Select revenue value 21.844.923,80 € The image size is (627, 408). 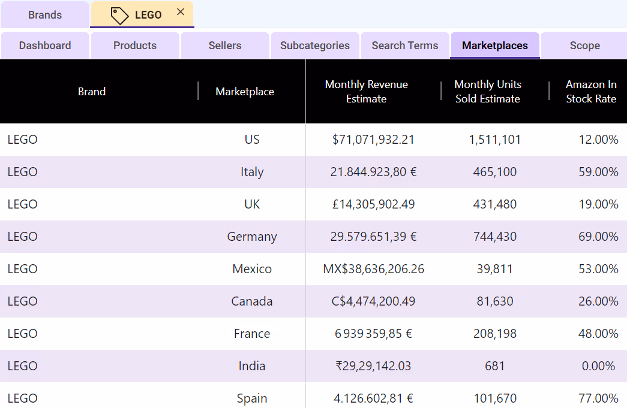click(x=373, y=172)
